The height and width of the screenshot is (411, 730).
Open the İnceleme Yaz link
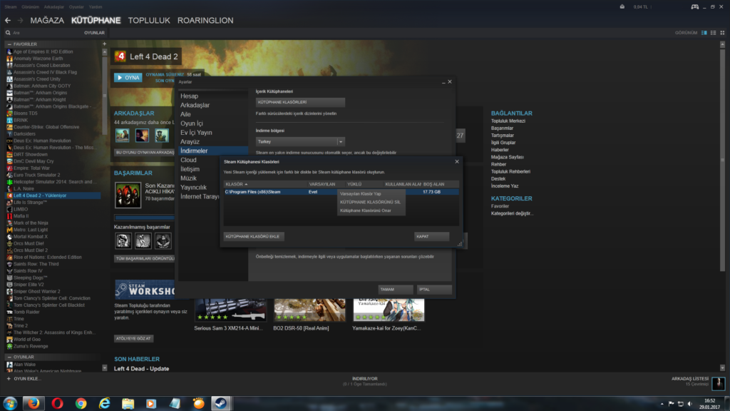click(x=505, y=186)
